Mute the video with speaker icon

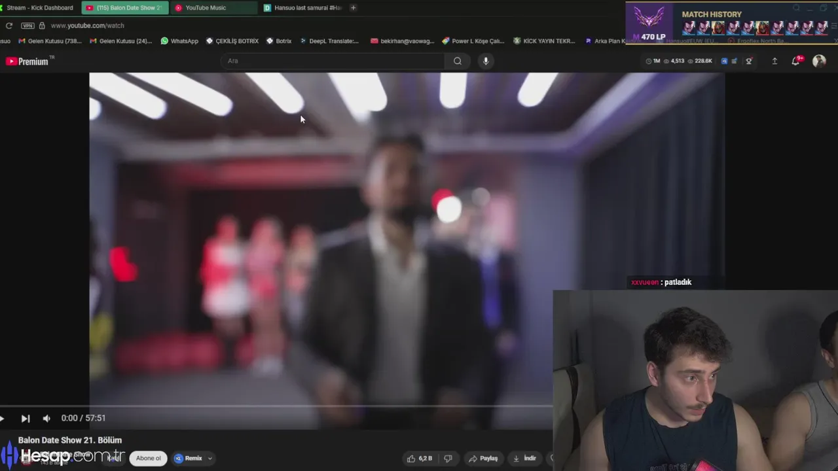(x=46, y=419)
